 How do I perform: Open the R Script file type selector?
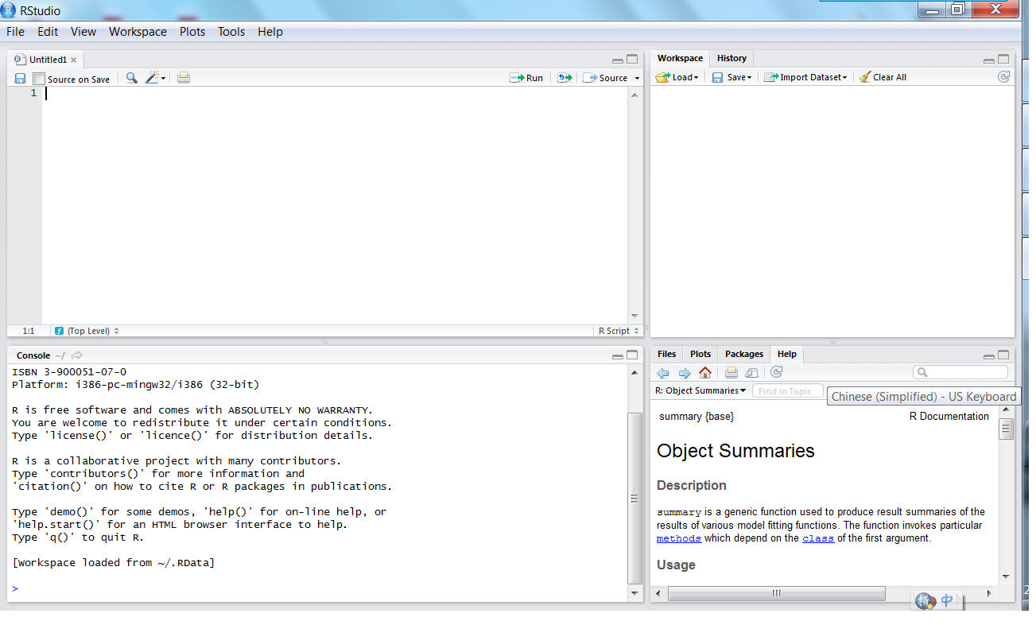pyautogui.click(x=619, y=331)
